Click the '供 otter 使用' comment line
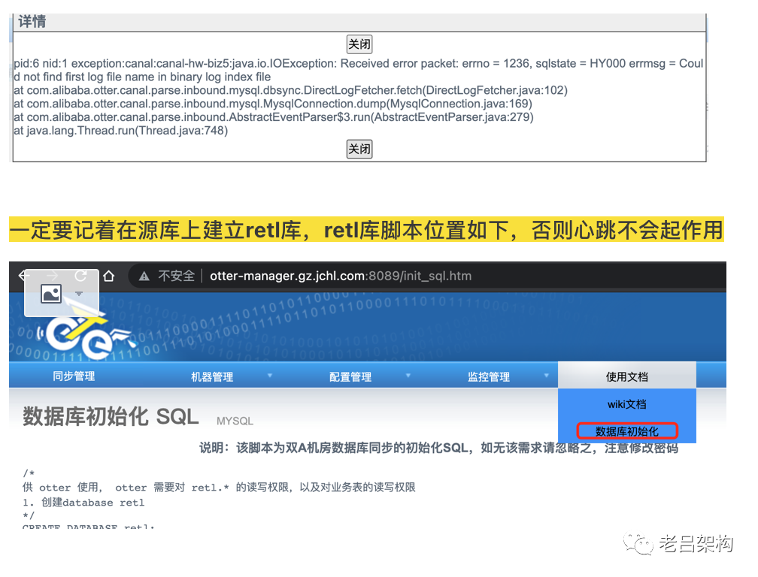The height and width of the screenshot is (577, 758). (219, 487)
